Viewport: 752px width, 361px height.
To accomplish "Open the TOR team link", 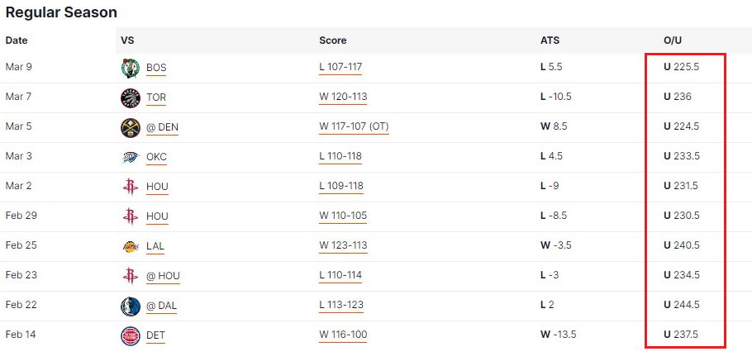I will (156, 97).
